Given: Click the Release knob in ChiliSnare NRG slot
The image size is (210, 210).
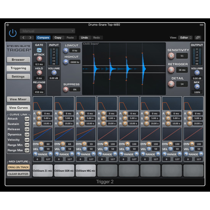Looking at the screenshot, I should pos(82,123).
